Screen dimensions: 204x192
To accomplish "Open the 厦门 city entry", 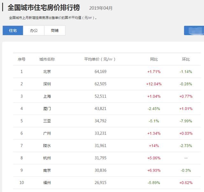I will point(47,109).
